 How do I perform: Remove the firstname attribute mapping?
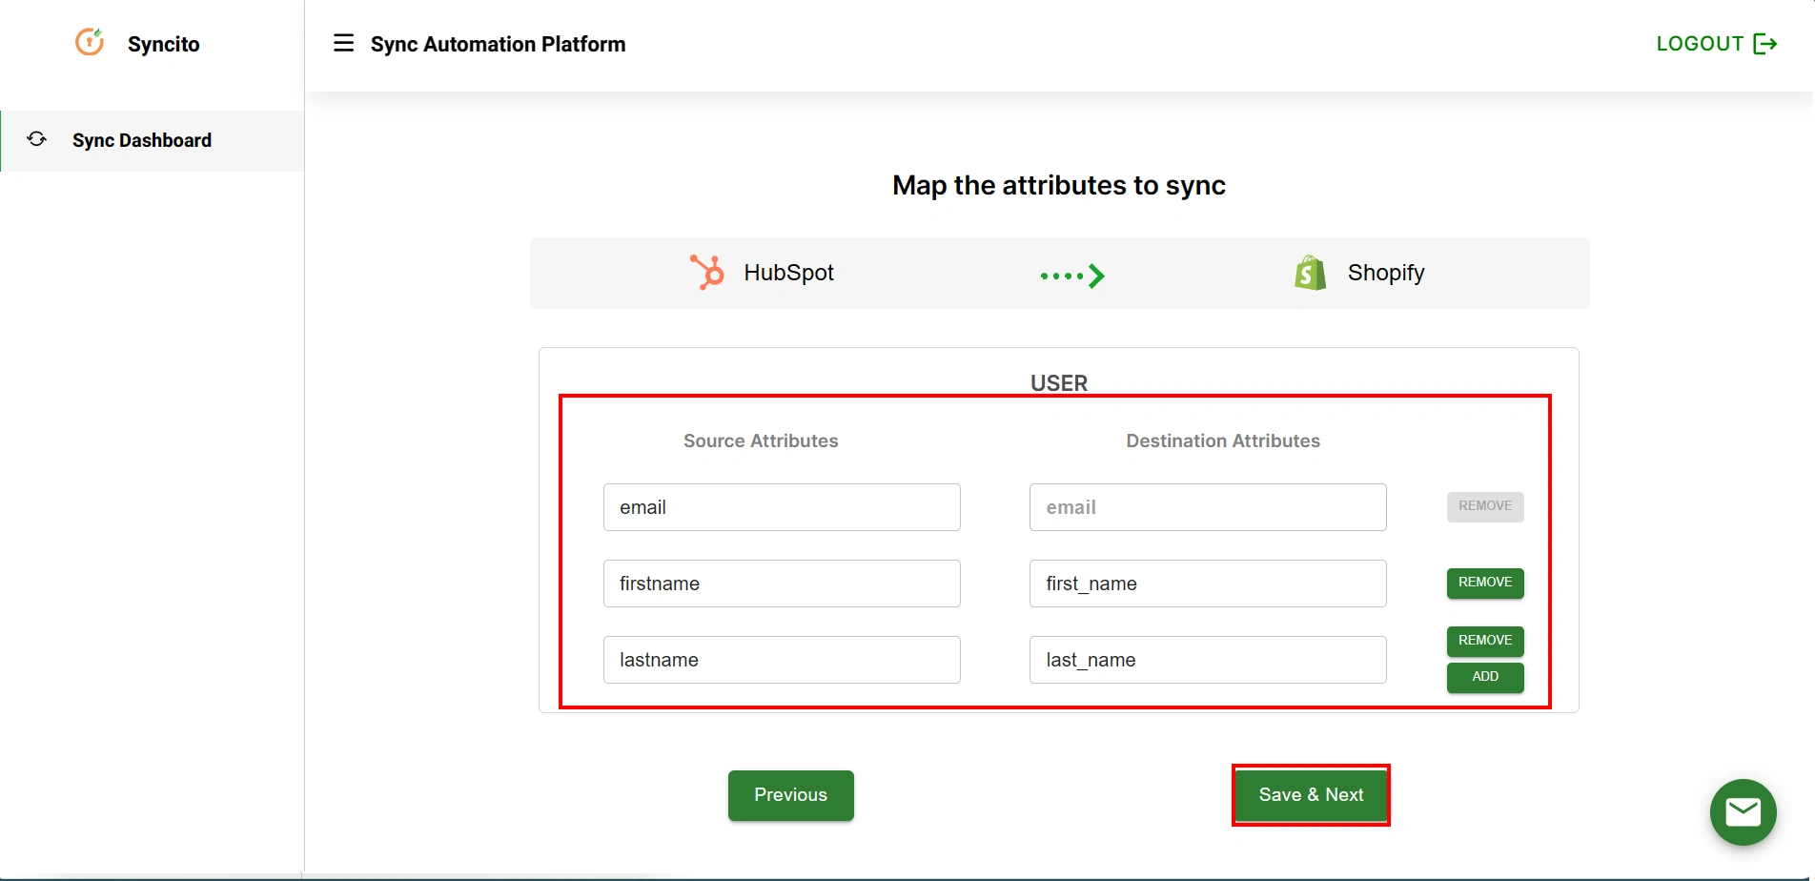[x=1483, y=583]
